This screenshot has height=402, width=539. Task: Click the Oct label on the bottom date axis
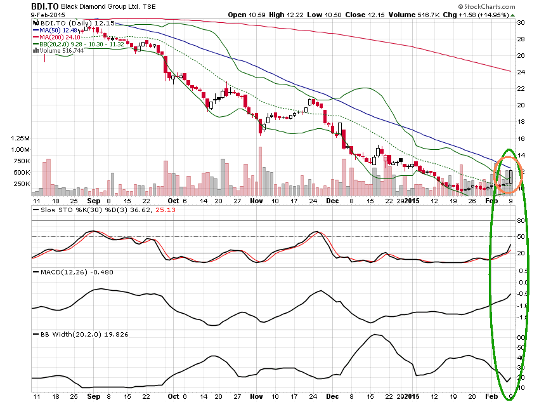(173, 396)
